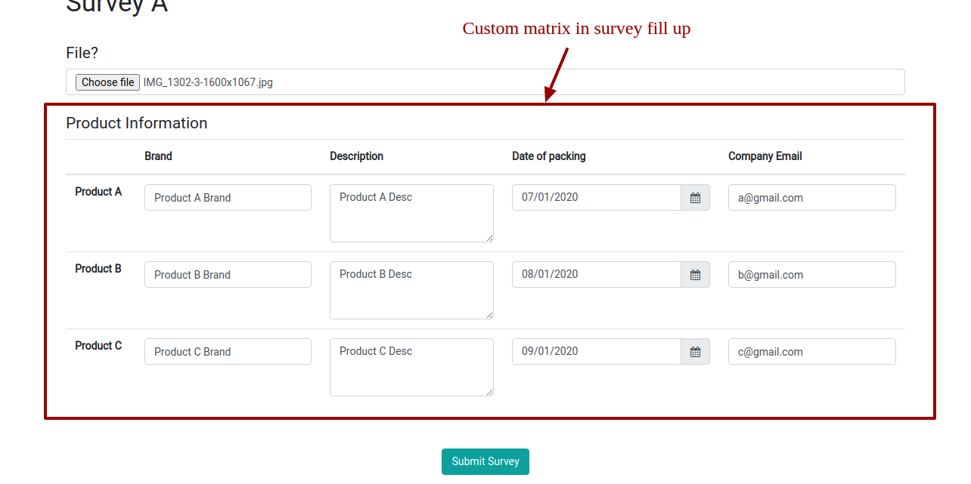Image resolution: width=971 pixels, height=484 pixels.
Task: Click the selected file name IMG_1302-3-1600x1067.jpg
Action: (208, 82)
